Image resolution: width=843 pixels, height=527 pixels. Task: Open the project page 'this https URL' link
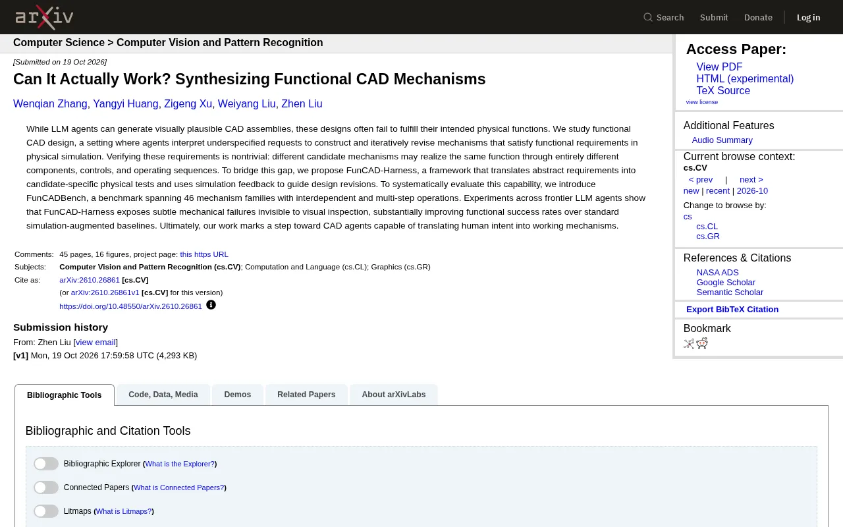pyautogui.click(x=204, y=254)
